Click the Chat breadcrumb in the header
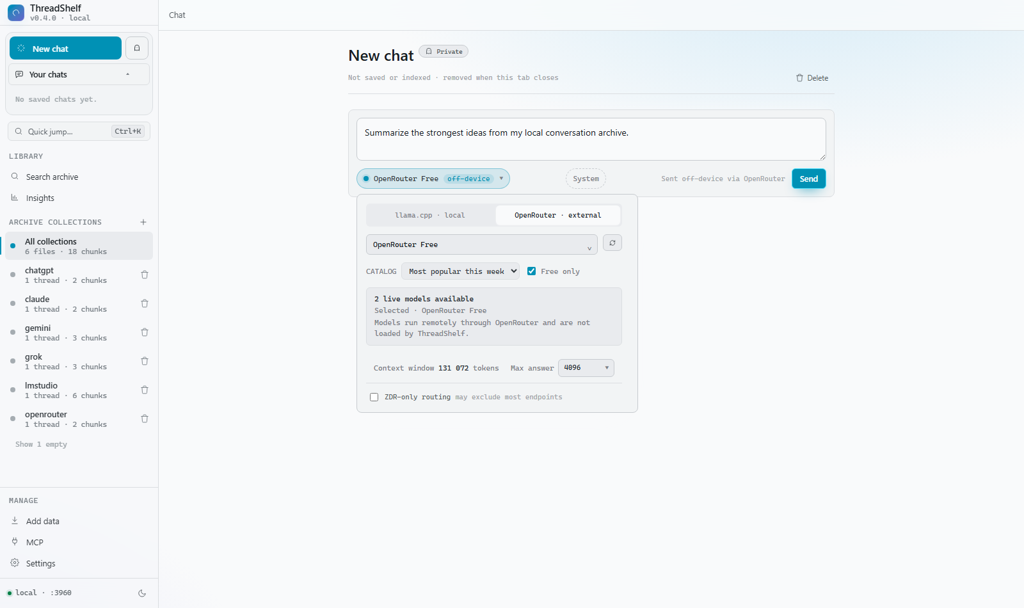The width and height of the screenshot is (1024, 608). pos(177,15)
